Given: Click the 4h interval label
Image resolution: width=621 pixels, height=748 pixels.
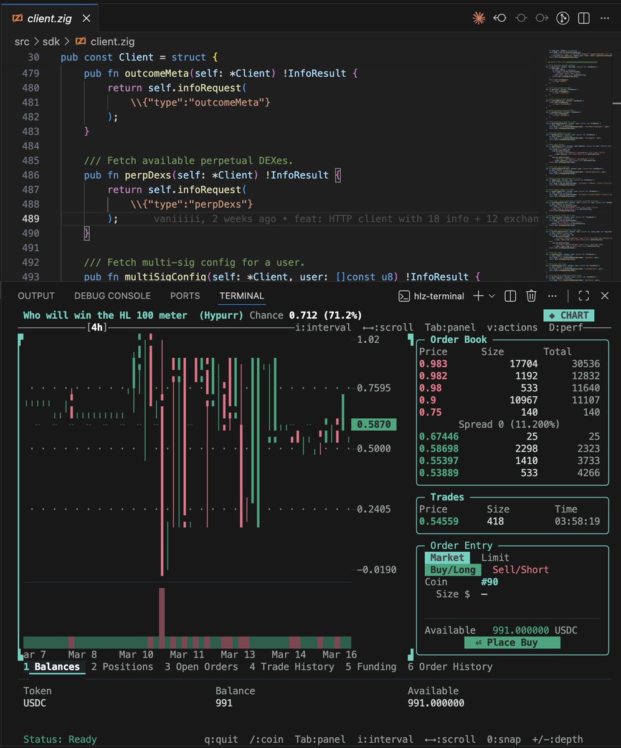Looking at the screenshot, I should click(x=97, y=327).
